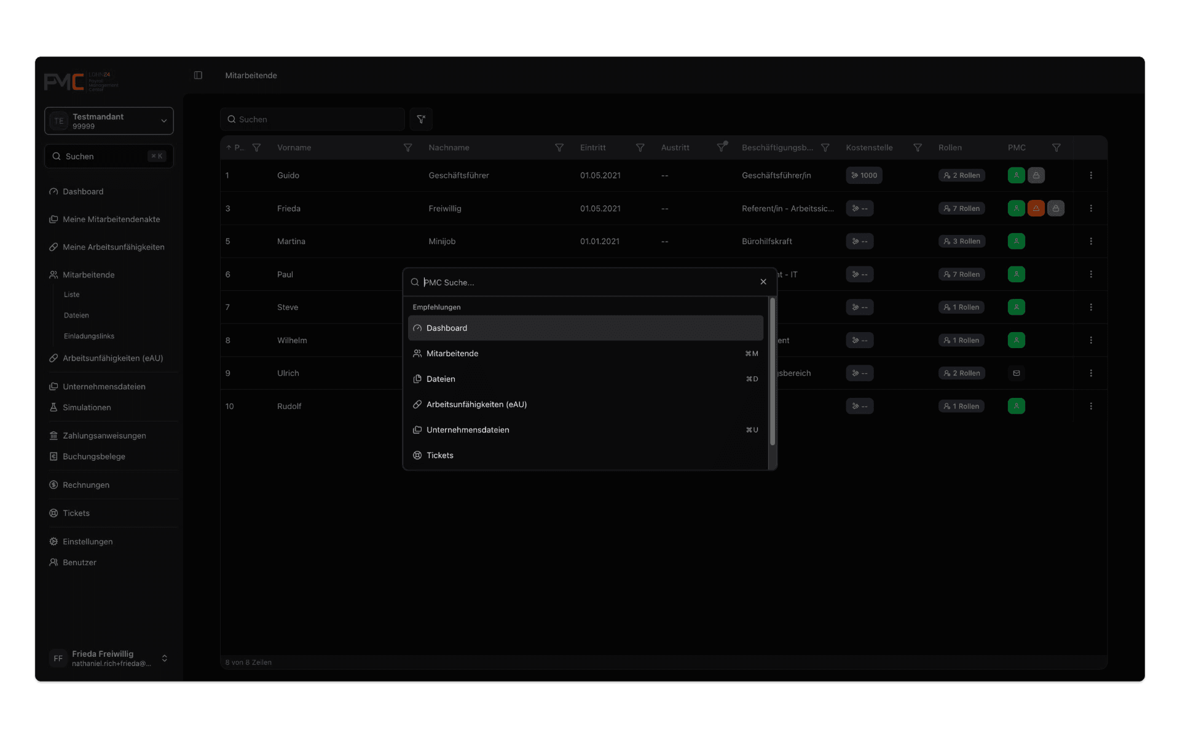Close the PMC Suche dialog
This screenshot has width=1180, height=738.
click(763, 282)
